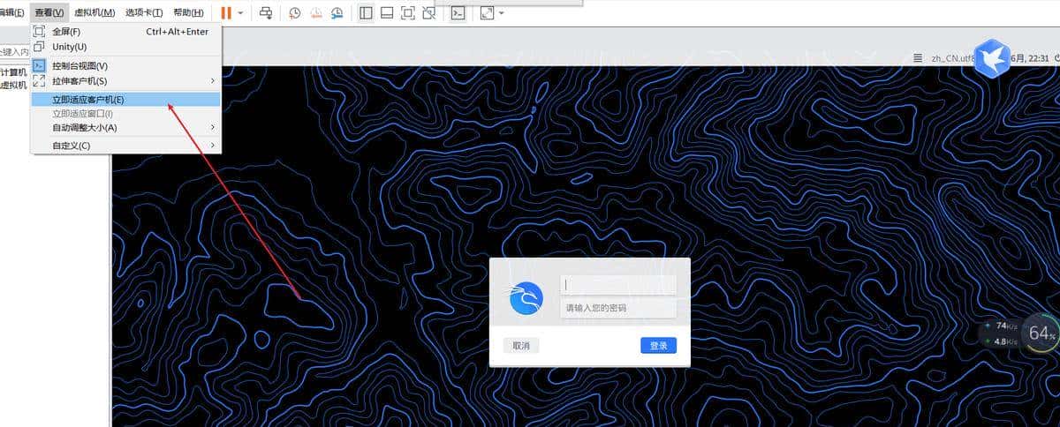
Task: Click the orange pause virtual machine icon
Action: coord(227,13)
